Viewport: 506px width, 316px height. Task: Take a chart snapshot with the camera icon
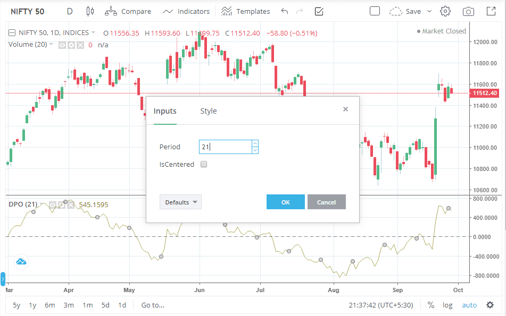point(468,12)
